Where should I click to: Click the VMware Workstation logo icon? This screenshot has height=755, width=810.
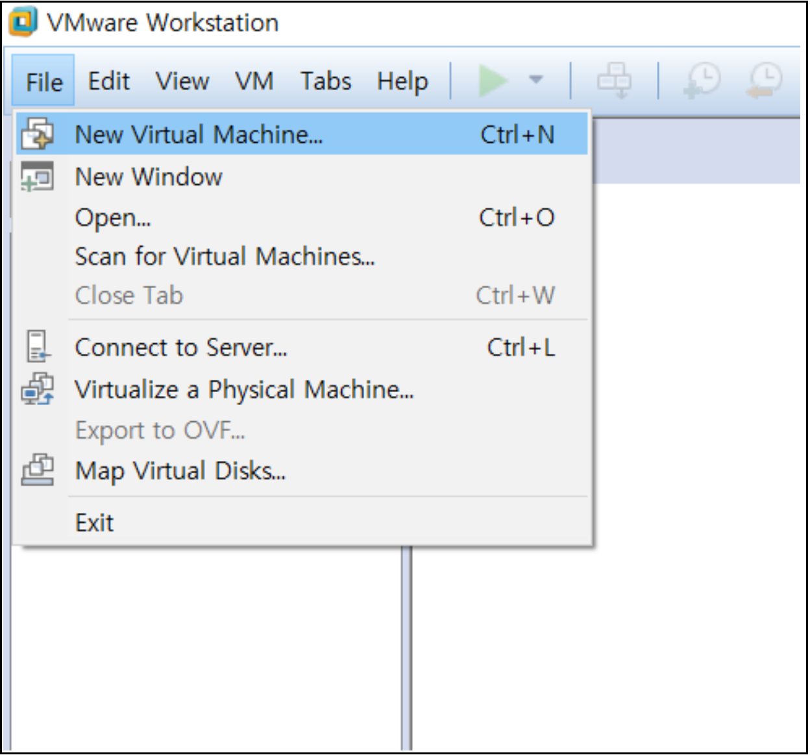[x=23, y=21]
